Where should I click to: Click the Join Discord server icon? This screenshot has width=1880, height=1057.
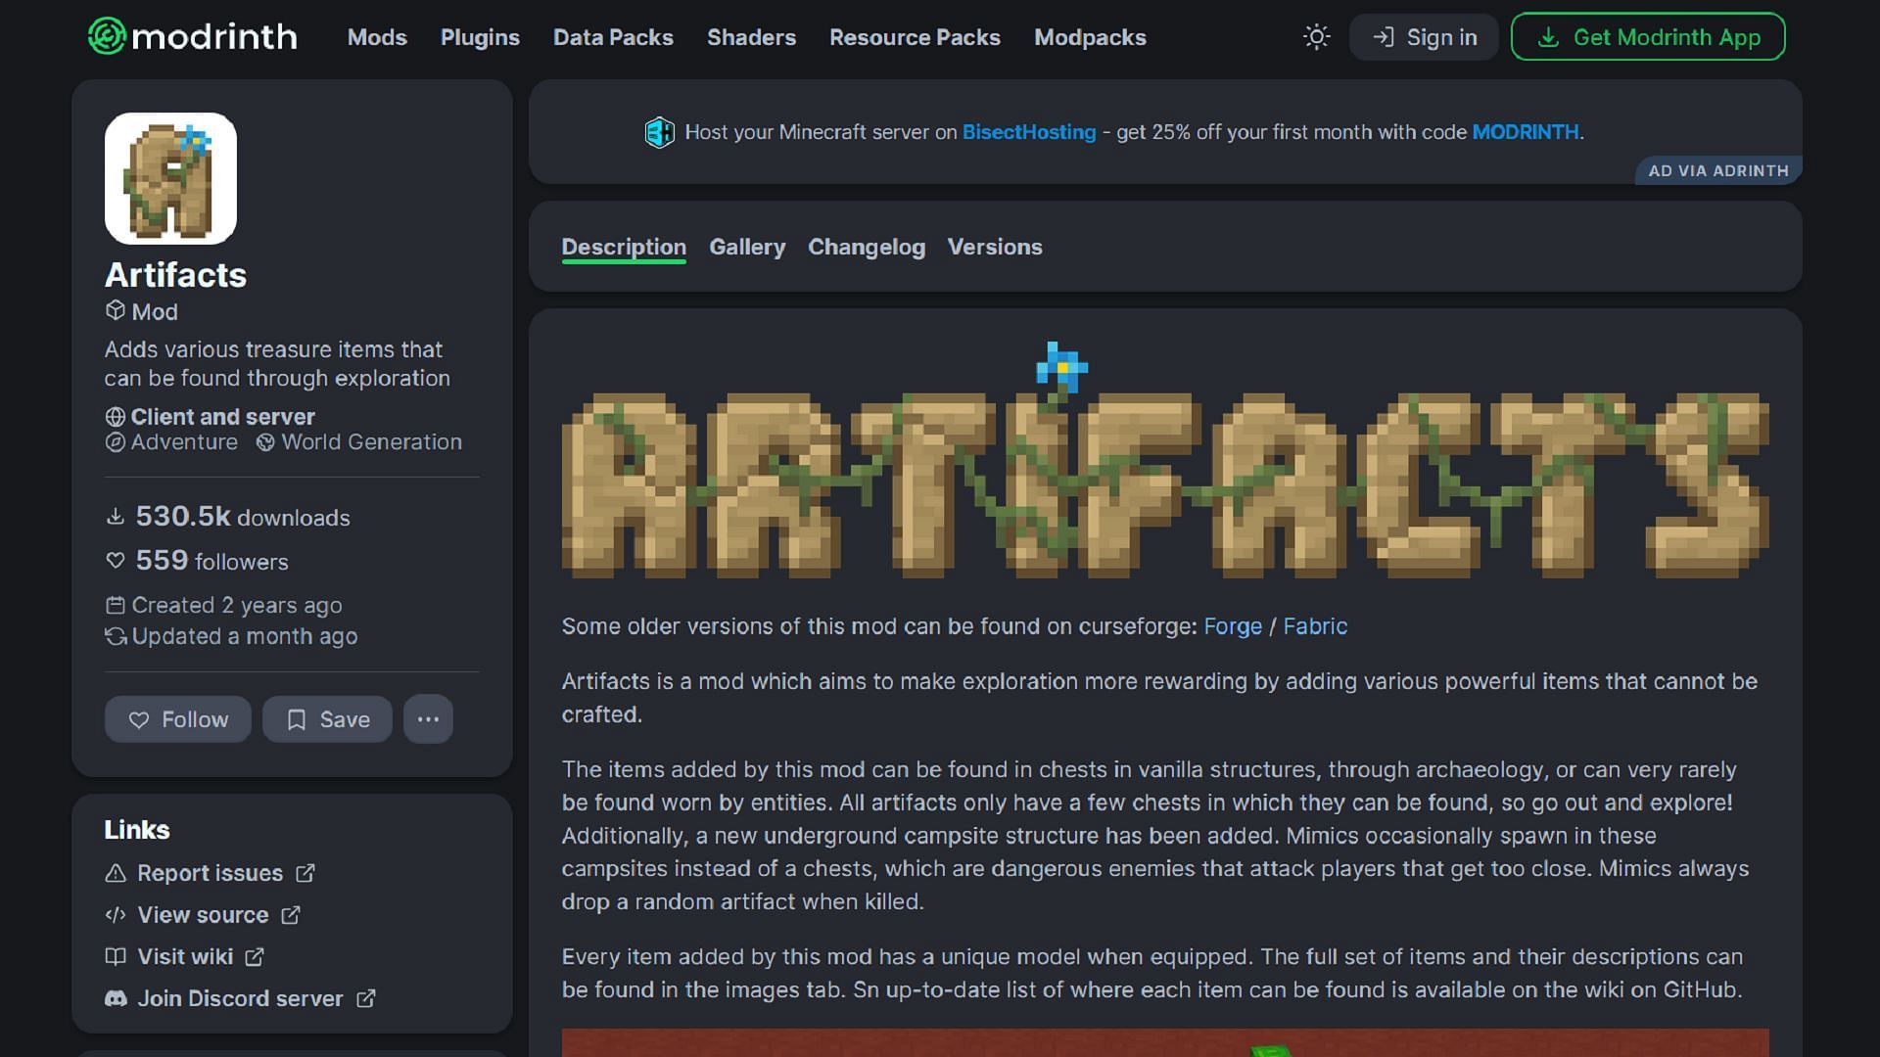click(115, 997)
